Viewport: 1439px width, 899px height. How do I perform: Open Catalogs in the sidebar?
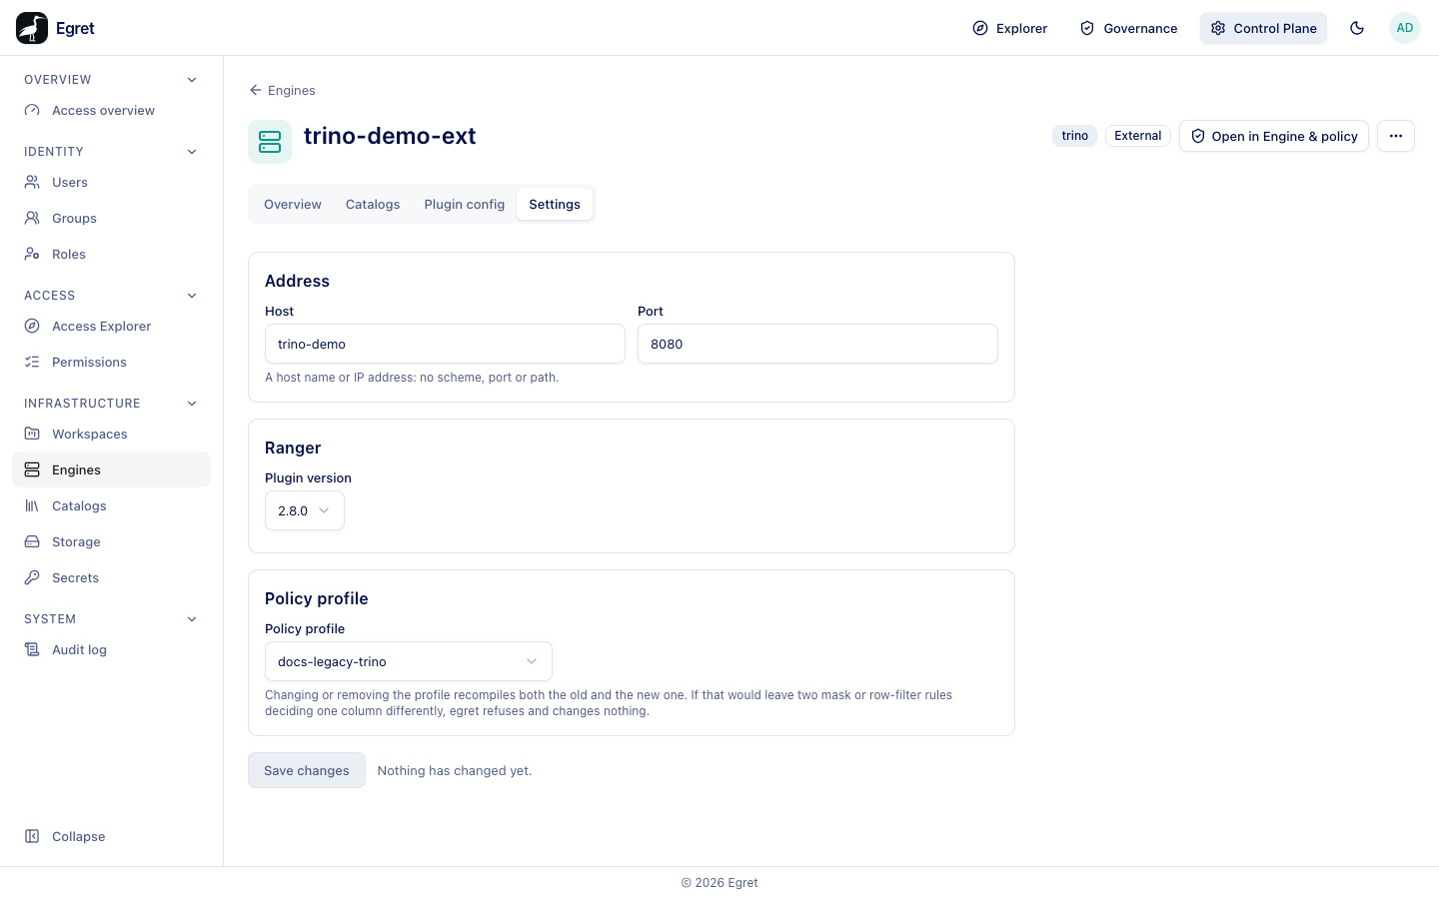tap(111, 505)
